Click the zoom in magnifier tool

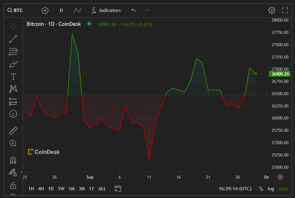(x=13, y=143)
